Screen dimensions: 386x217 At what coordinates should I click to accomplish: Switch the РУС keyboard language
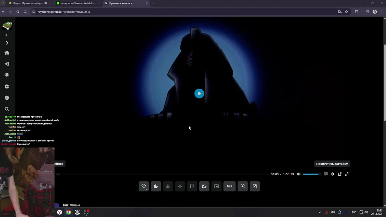click(354, 212)
